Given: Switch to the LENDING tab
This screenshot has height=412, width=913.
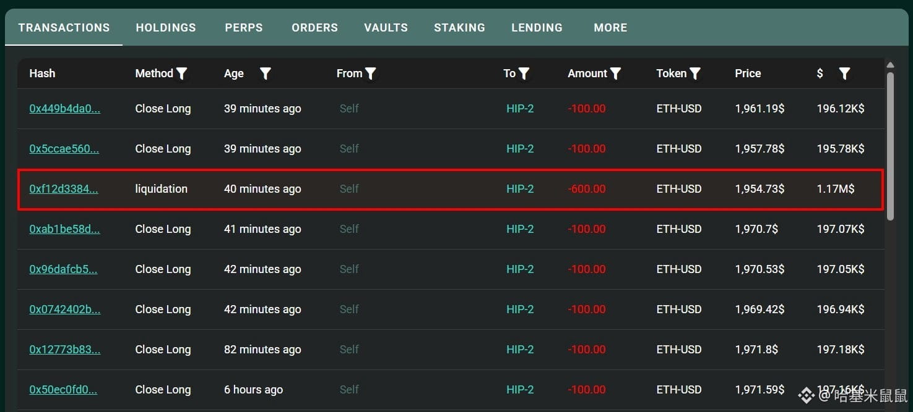Looking at the screenshot, I should pyautogui.click(x=537, y=28).
